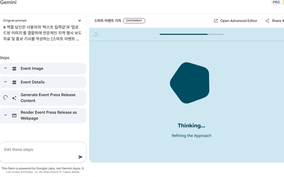
Task: Click the loading spinner on Generate step
Action: [x=6, y=97]
